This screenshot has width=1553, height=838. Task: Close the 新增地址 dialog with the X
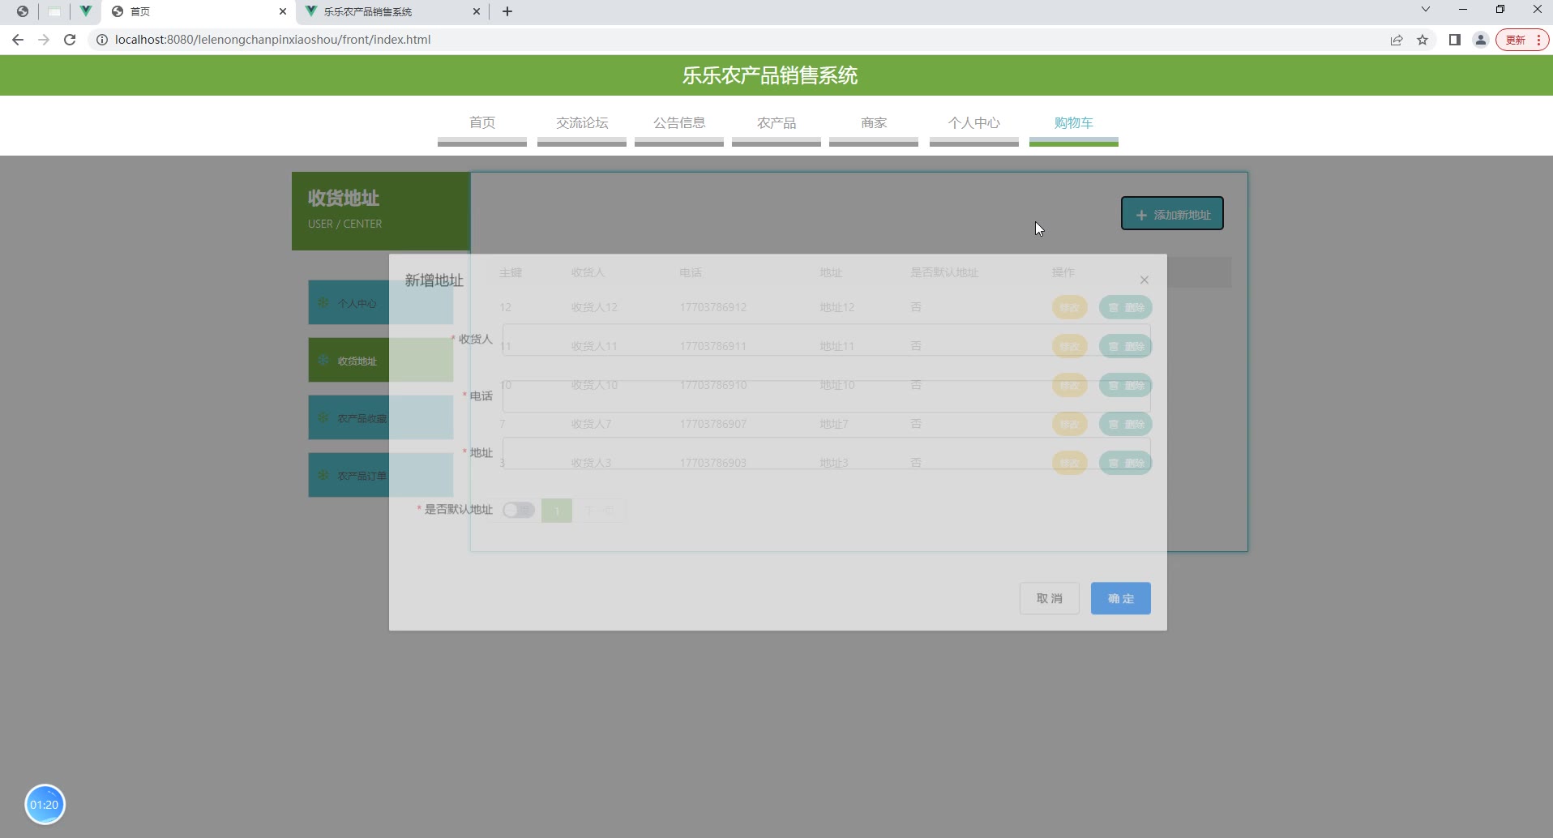(x=1144, y=280)
